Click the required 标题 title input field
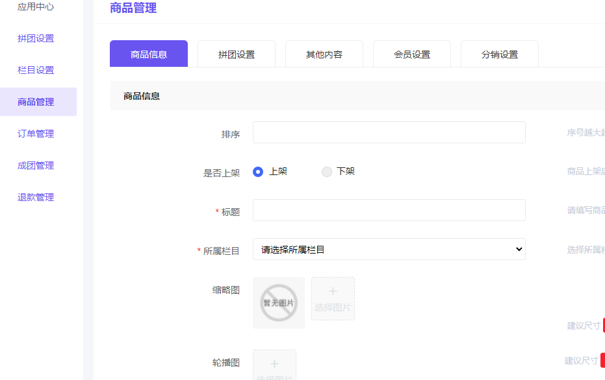 tap(389, 210)
